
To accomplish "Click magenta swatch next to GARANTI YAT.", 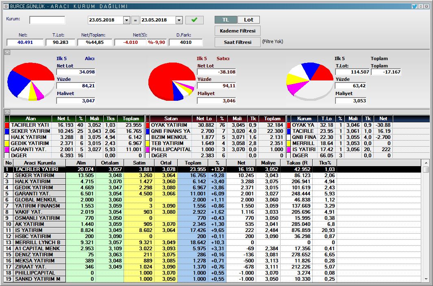I will click(x=7, y=149).
